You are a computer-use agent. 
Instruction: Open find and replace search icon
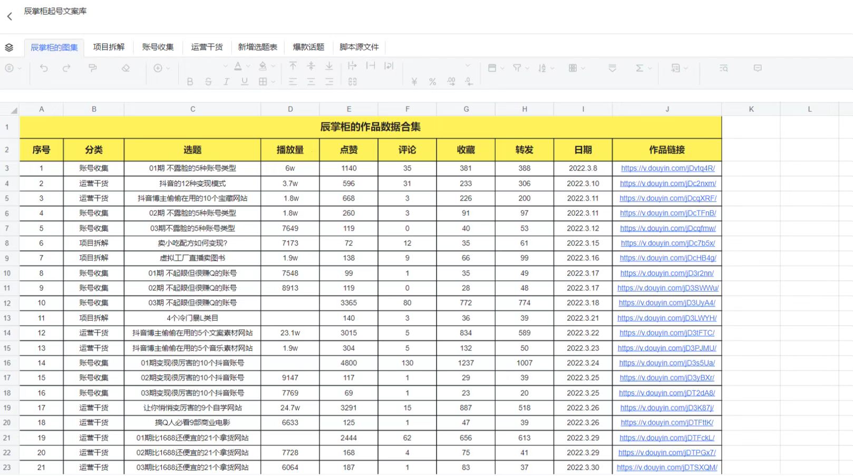(x=723, y=68)
